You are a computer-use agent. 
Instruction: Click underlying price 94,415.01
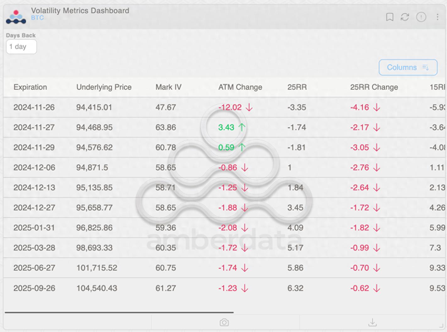(x=94, y=107)
